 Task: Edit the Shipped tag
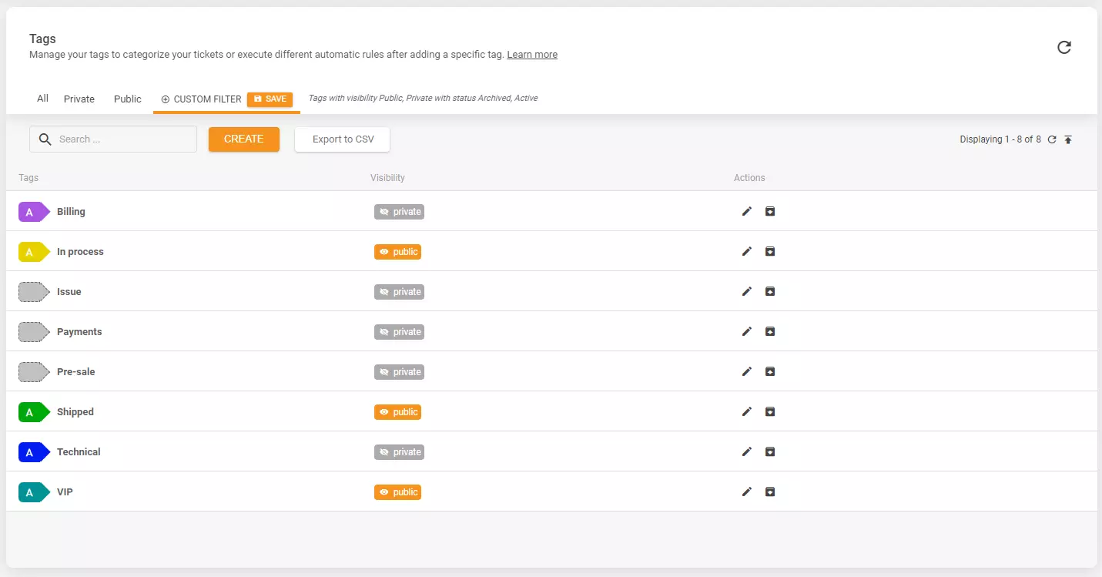[746, 411]
